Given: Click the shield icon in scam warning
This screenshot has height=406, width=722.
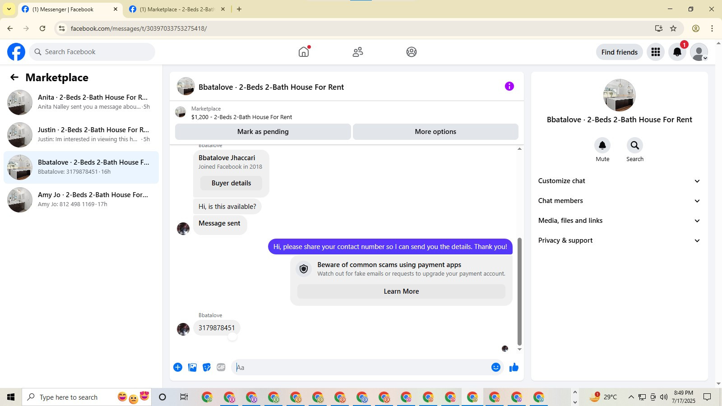Looking at the screenshot, I should click(x=304, y=269).
